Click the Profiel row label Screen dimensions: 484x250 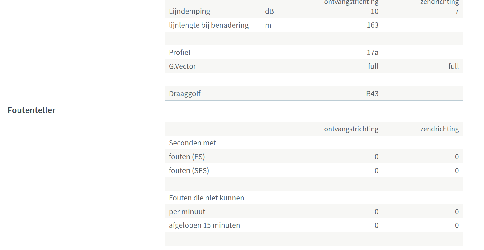(x=179, y=53)
